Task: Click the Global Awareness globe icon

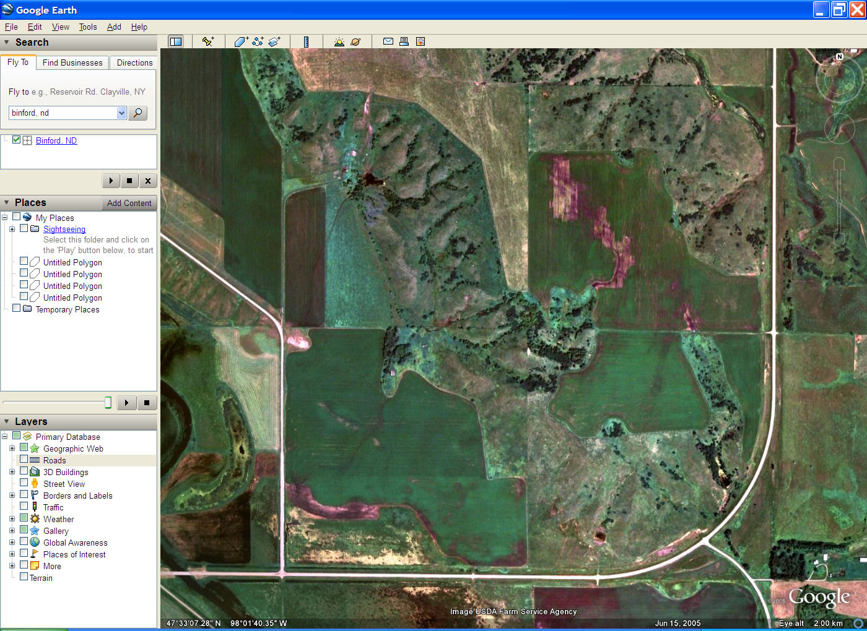Action: [35, 543]
